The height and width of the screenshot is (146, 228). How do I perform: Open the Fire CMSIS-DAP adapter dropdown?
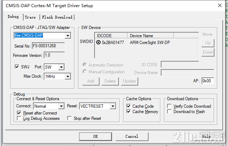pyautogui.click(x=68, y=35)
